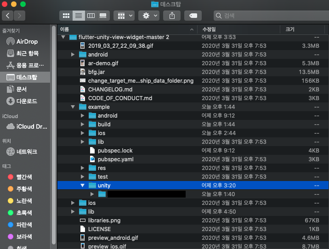This screenshot has width=329, height=249.
Task: Switch to gallery view mode
Action: click(x=103, y=16)
